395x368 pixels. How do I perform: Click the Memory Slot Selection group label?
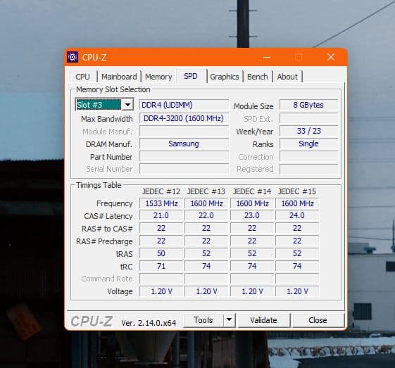coord(113,89)
